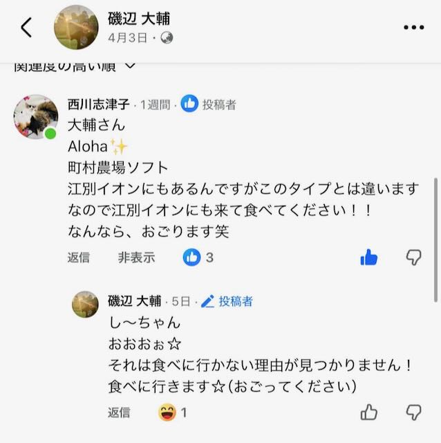Click 非表示 to hide the comment
The width and height of the screenshot is (441, 443).
tap(136, 257)
